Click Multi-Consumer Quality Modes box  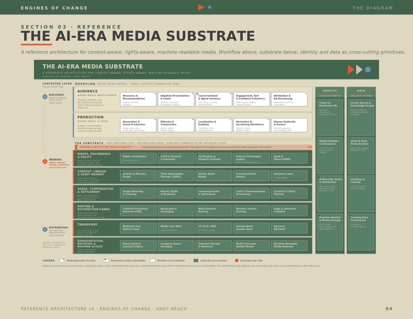(252, 245)
